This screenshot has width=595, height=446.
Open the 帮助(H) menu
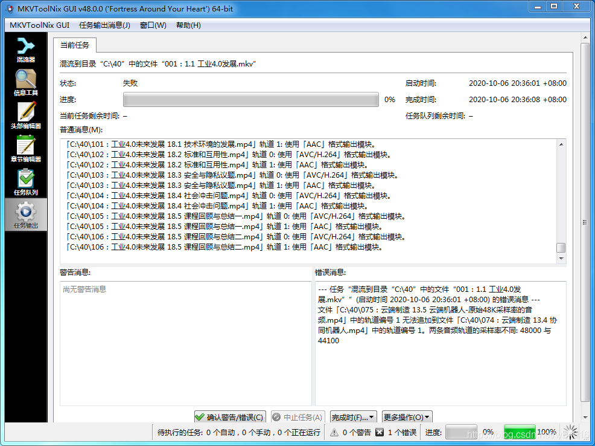click(188, 25)
